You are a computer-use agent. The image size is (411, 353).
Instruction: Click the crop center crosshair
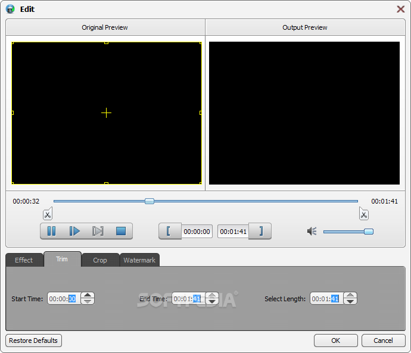(x=106, y=113)
